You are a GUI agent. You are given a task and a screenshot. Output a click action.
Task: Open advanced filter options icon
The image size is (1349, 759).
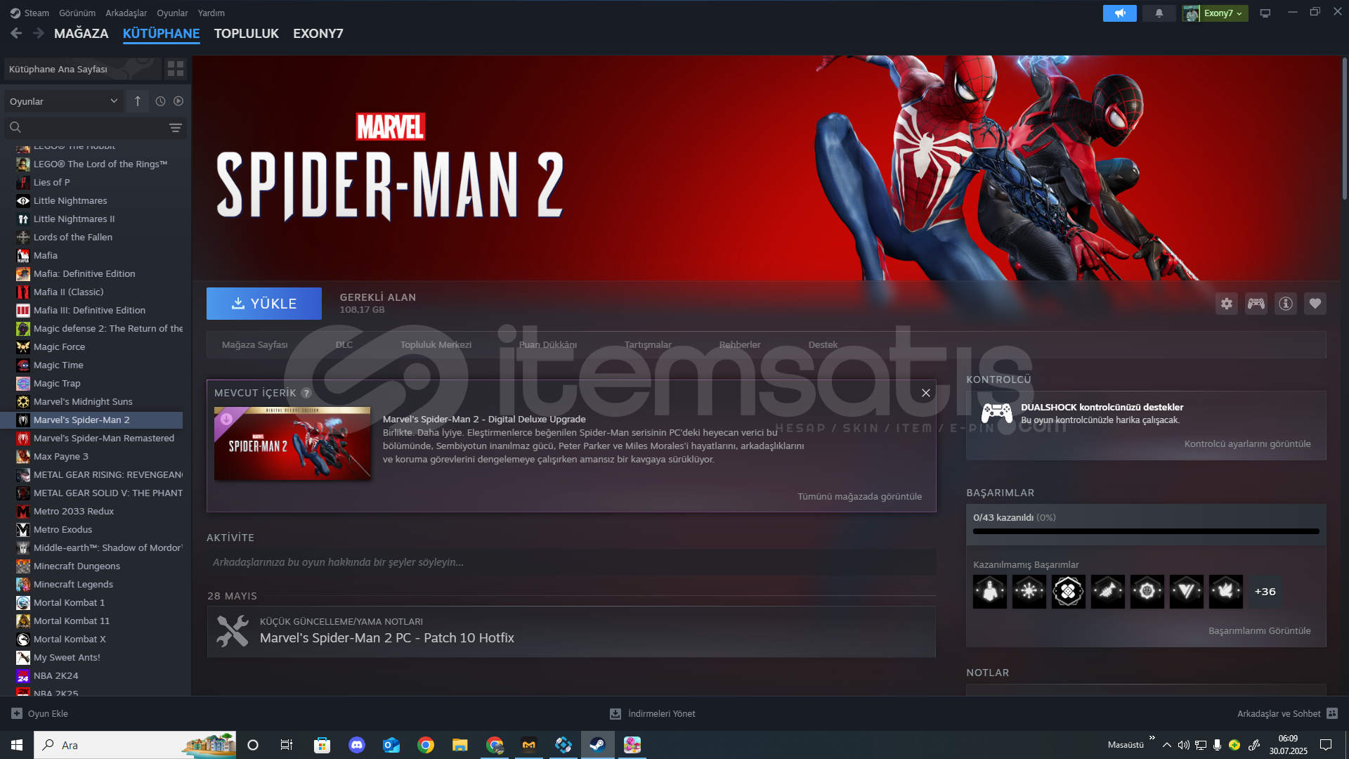click(x=176, y=128)
